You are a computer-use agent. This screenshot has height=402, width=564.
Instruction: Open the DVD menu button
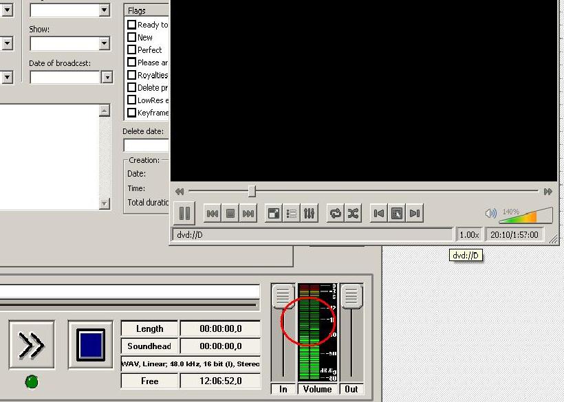tap(397, 214)
